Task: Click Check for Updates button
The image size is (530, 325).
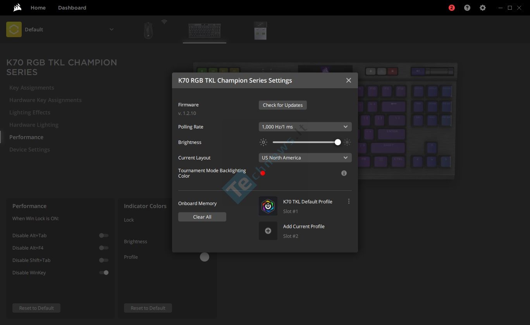Action: (x=283, y=105)
